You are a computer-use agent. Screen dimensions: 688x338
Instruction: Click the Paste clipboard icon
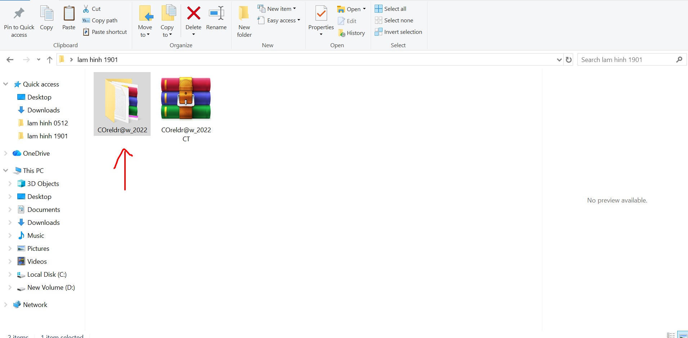pos(69,14)
